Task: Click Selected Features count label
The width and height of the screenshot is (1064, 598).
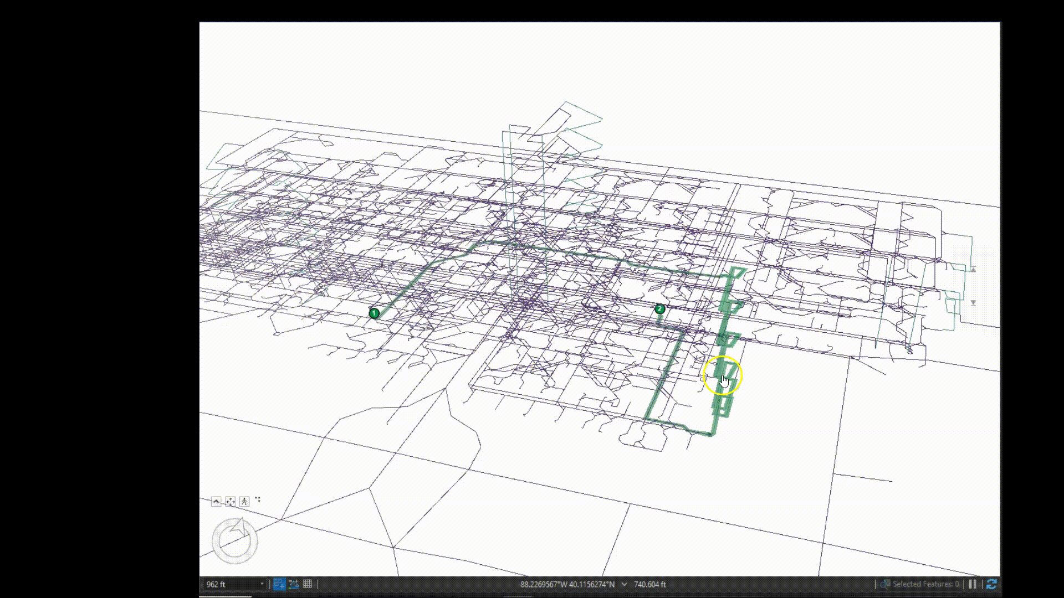Action: (925, 584)
